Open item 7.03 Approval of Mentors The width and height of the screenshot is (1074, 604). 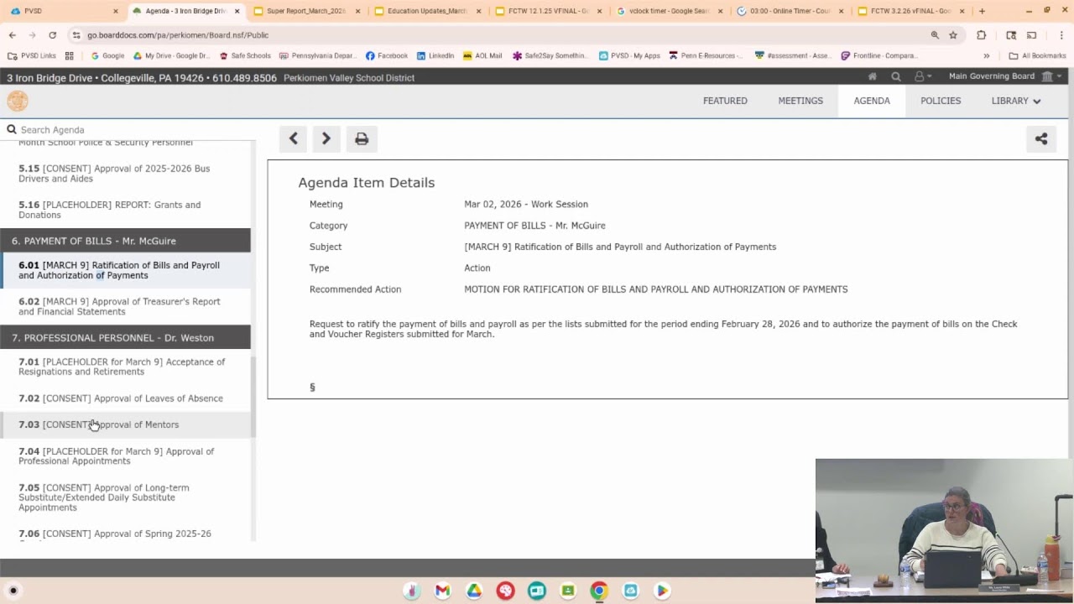(125, 424)
